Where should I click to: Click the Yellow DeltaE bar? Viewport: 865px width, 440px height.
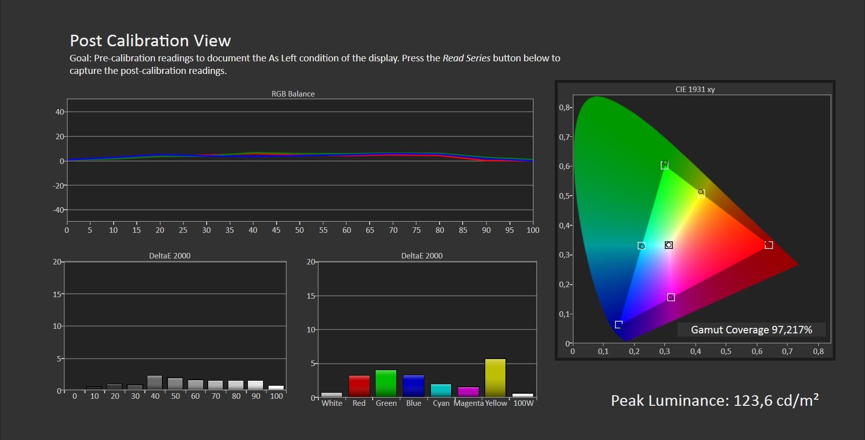pyautogui.click(x=495, y=378)
